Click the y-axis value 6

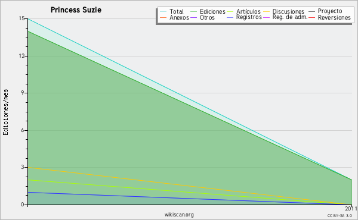click(23, 130)
